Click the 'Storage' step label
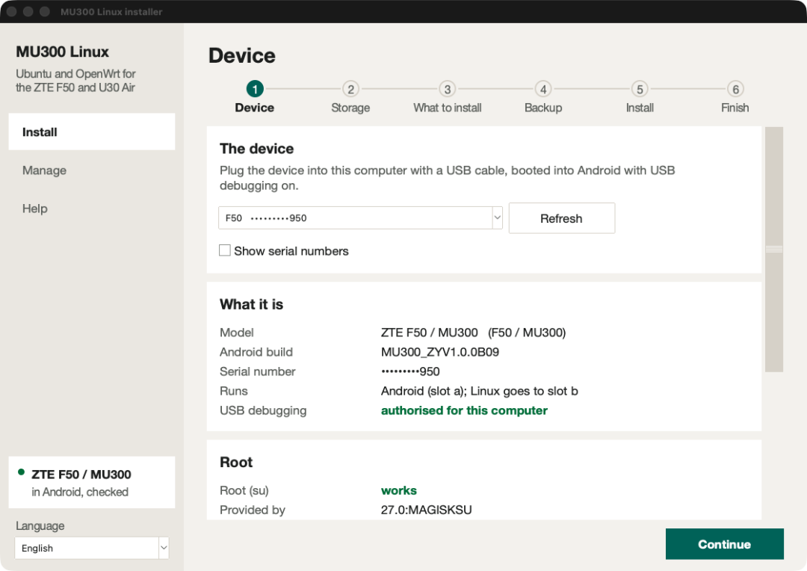Viewport: 807px width, 571px height. [x=350, y=108]
